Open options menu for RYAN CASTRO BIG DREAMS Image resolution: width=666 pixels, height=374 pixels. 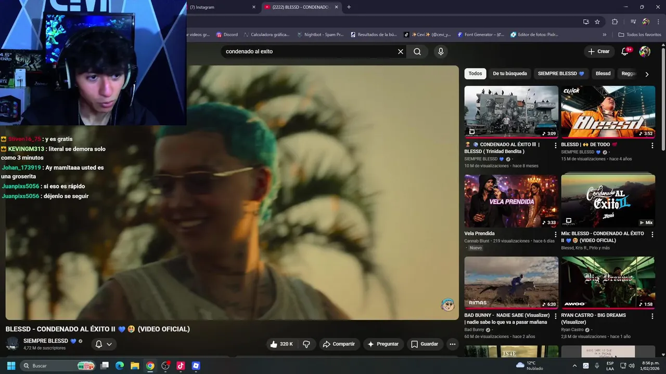tap(652, 316)
